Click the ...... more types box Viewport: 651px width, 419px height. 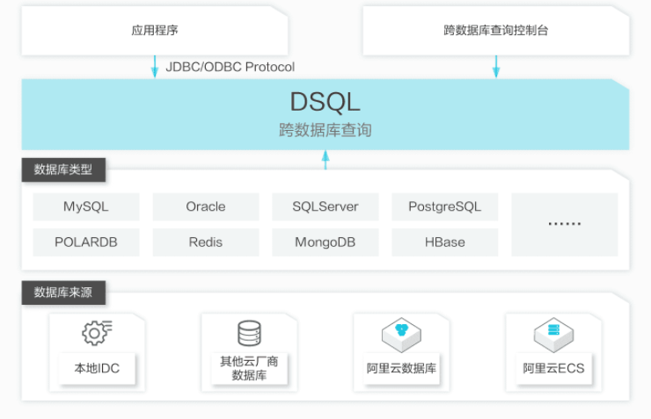(x=565, y=224)
